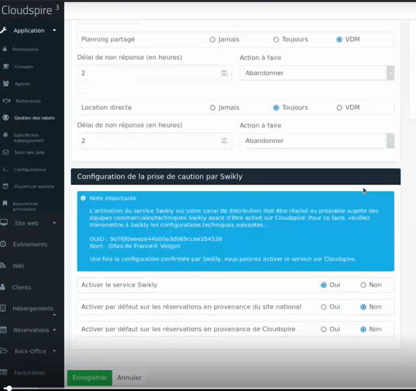Go to Gestion des labels
Viewport: 416px width, 391px height.
34,118
